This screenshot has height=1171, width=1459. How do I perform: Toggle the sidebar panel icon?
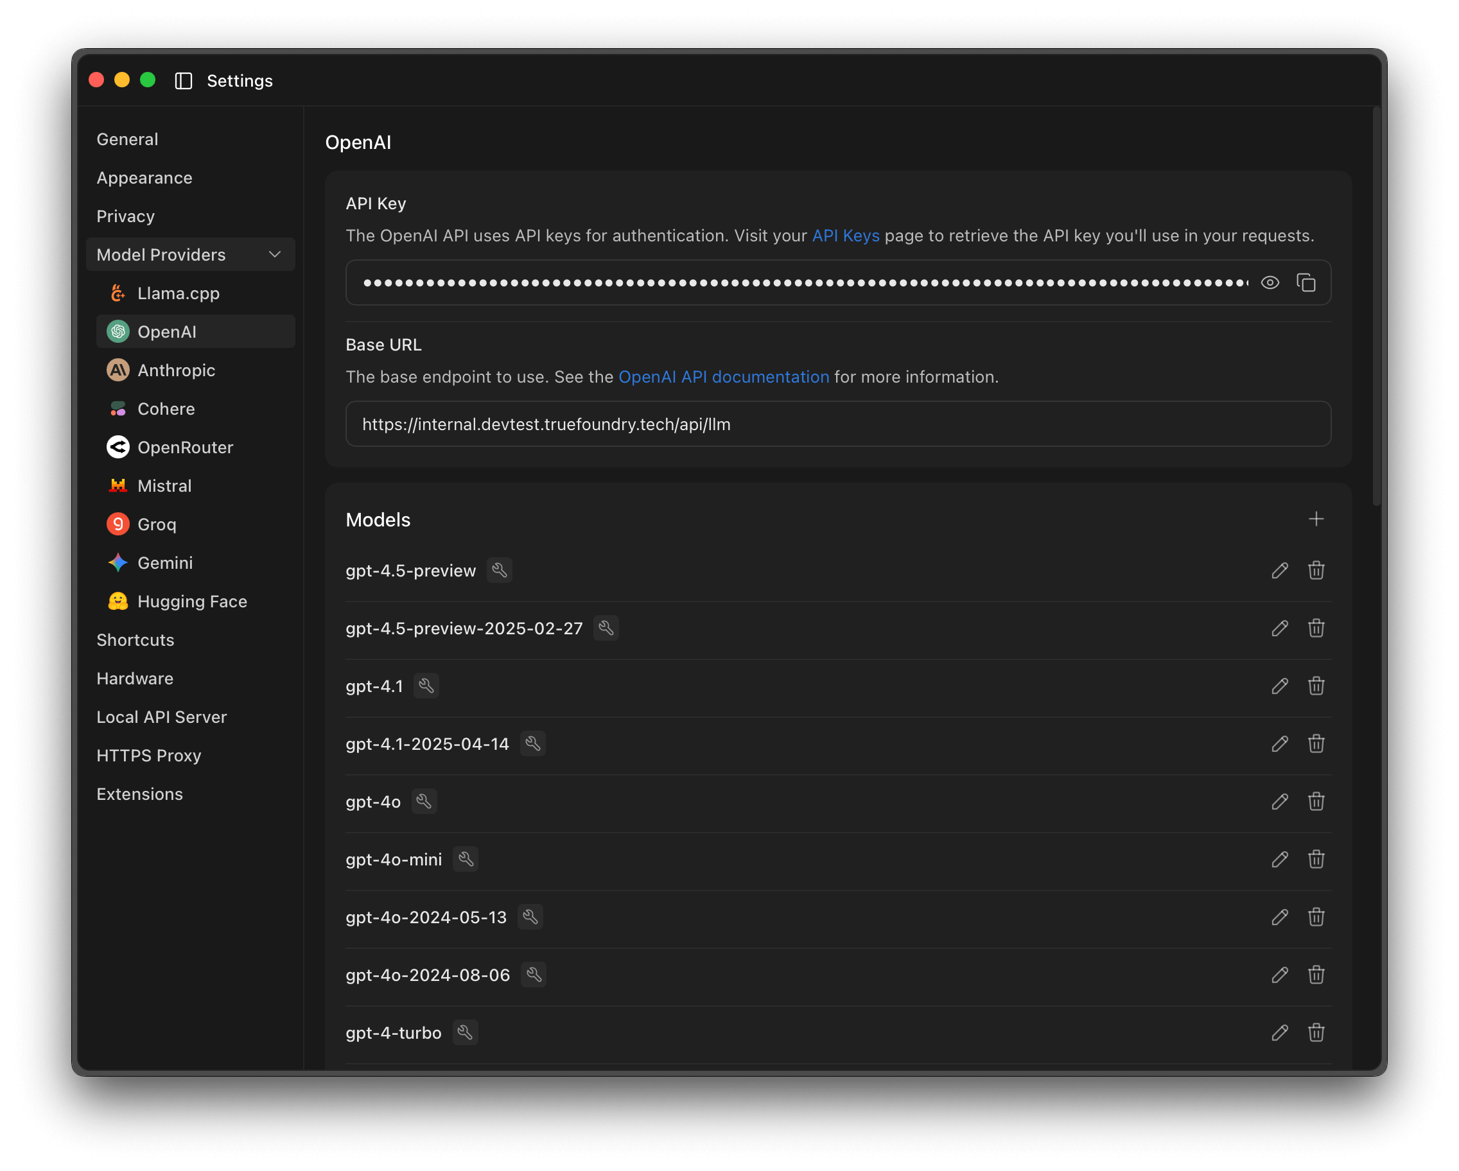184,80
